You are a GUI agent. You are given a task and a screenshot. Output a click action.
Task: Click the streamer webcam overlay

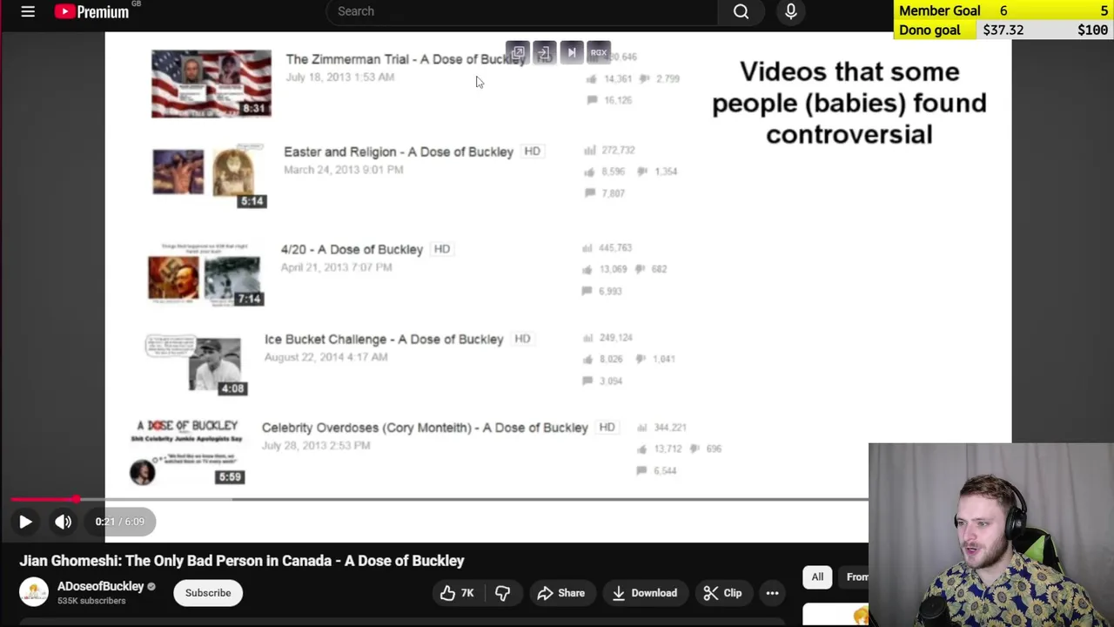[x=991, y=535]
